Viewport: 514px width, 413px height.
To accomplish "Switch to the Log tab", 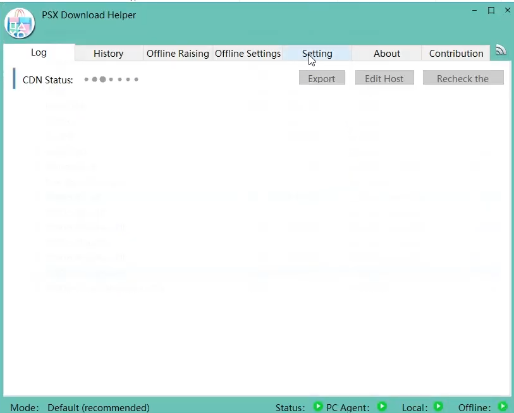I will 39,52.
